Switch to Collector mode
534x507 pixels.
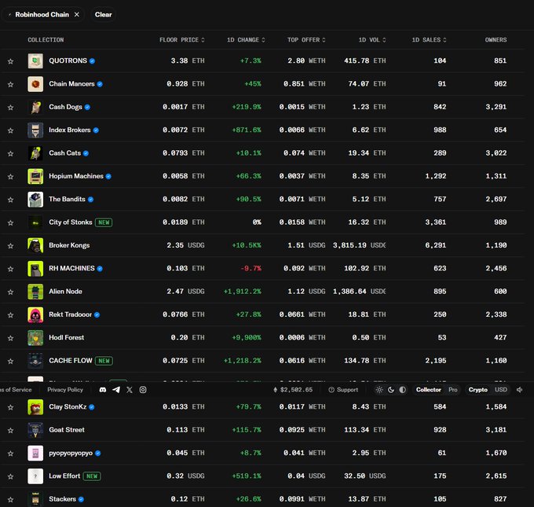click(429, 390)
